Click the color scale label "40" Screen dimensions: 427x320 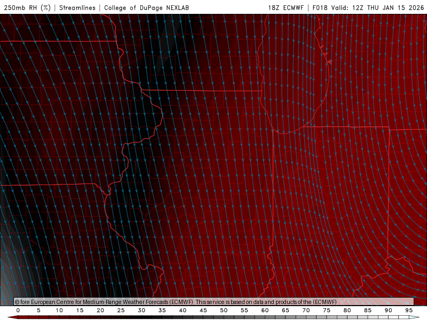[183, 310]
